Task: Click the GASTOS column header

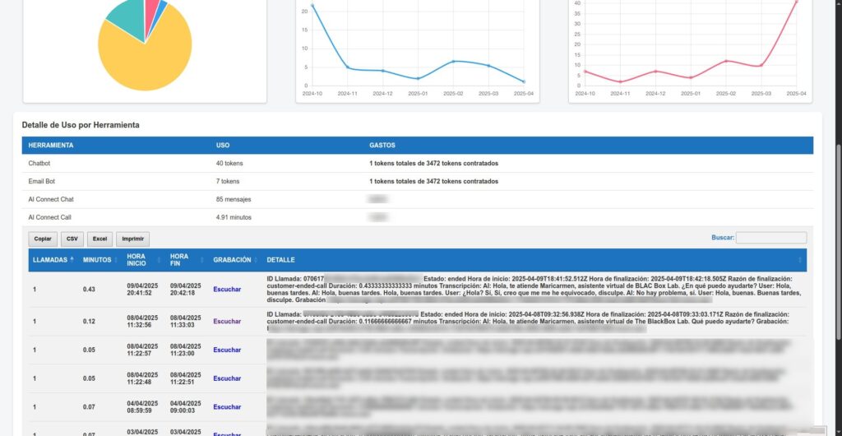Action: point(382,146)
